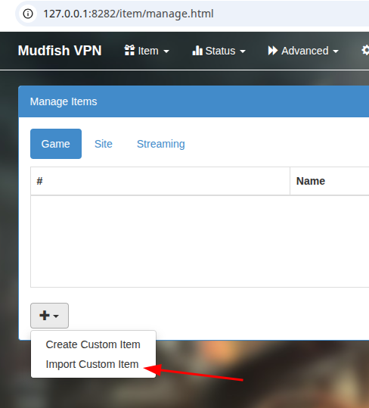
Task: Switch to the Streaming tab
Action: [x=161, y=144]
